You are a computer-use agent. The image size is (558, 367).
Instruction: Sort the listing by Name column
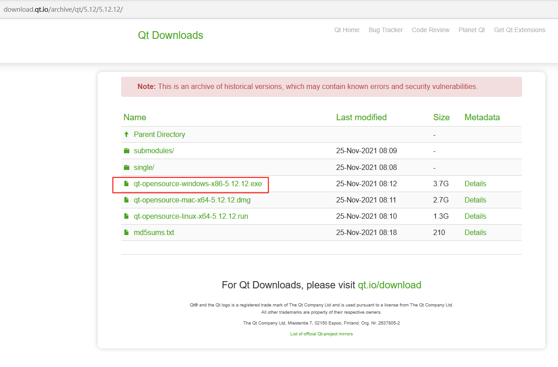135,117
